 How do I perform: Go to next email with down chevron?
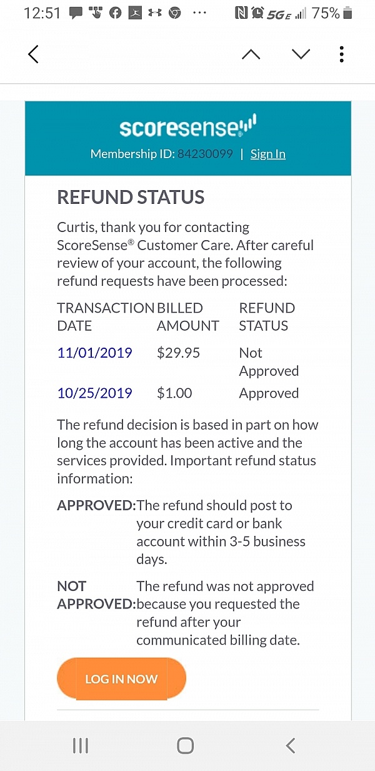click(x=301, y=54)
